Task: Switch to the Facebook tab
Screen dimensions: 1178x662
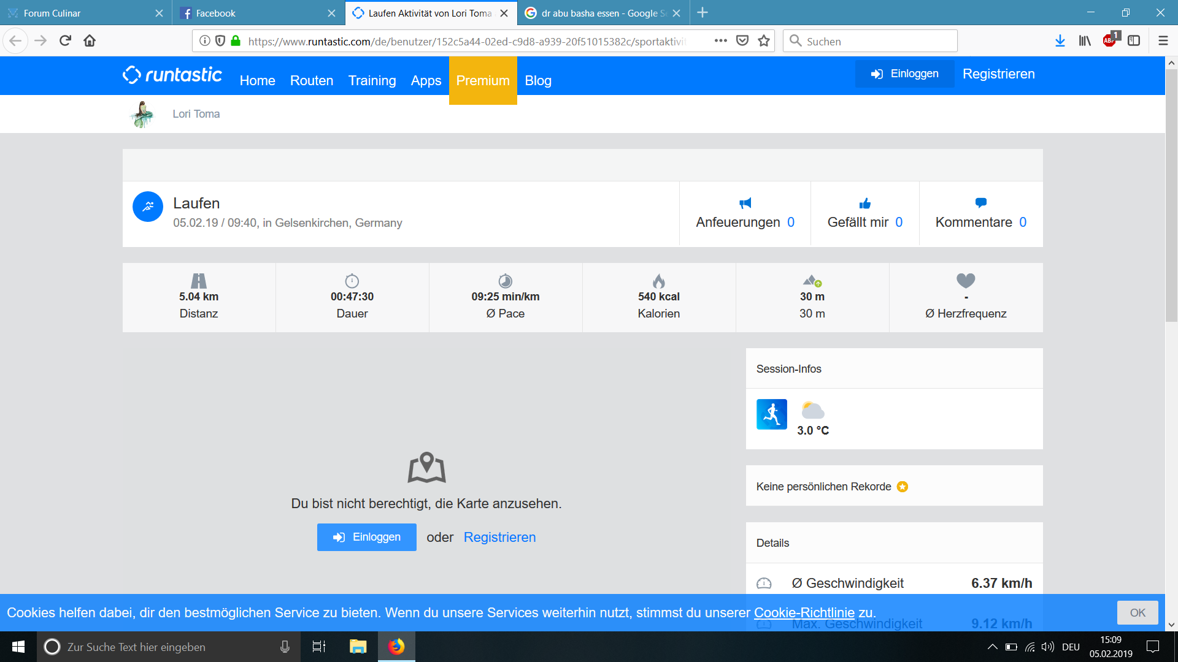Action: click(258, 13)
